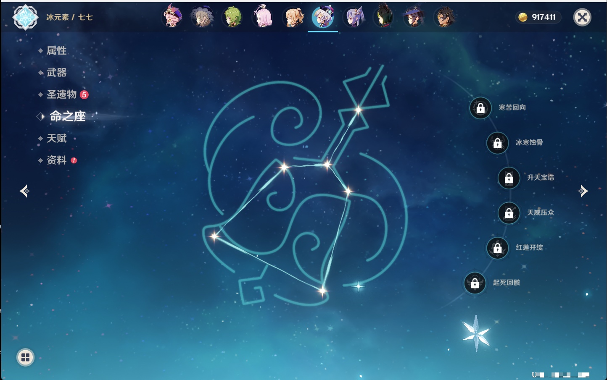Click the locked 寒苦回向 constellation icon
The image size is (607, 380).
pos(480,108)
